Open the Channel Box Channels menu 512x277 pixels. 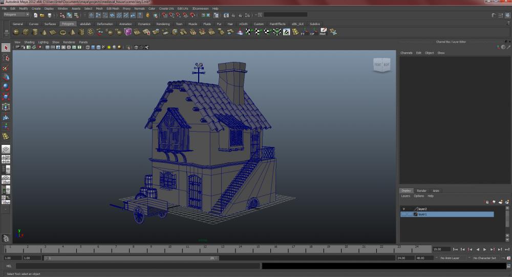[x=406, y=53]
